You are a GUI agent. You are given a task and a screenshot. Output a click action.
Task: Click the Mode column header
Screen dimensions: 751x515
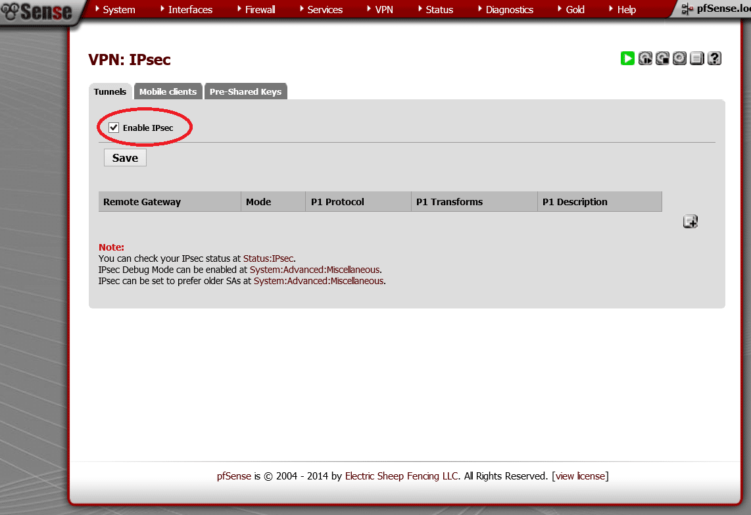[x=273, y=202]
